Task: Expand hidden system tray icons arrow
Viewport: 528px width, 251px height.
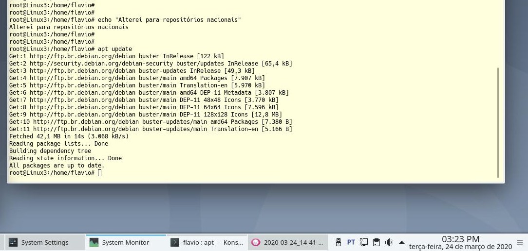Action: click(402, 242)
